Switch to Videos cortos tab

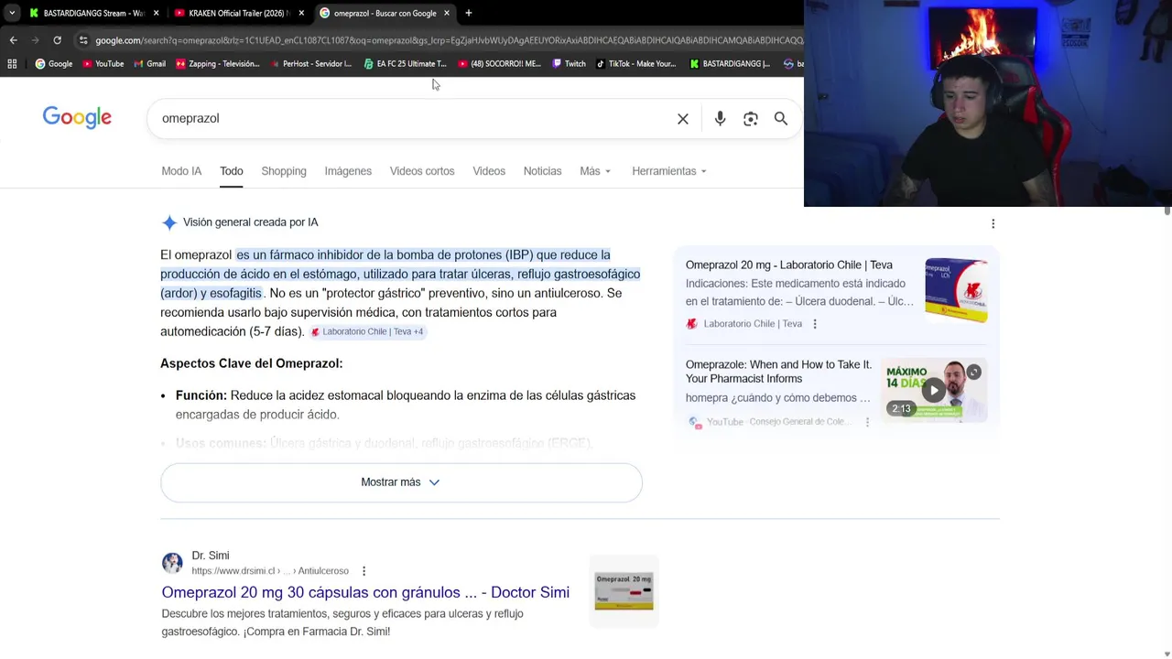422,171
